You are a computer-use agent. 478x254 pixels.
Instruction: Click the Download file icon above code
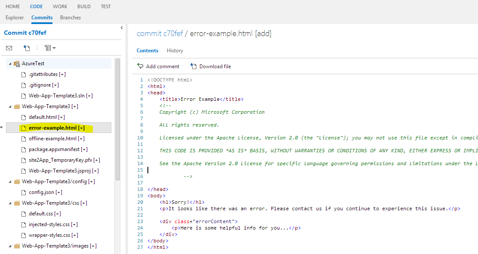click(x=193, y=66)
